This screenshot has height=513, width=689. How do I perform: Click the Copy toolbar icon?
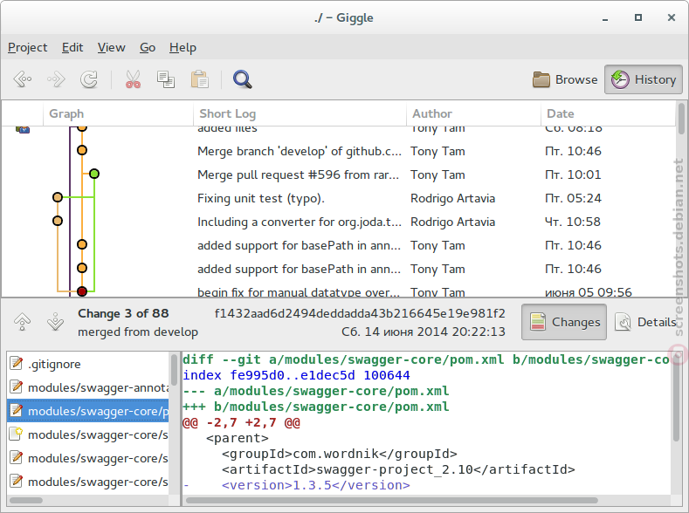[x=166, y=79]
